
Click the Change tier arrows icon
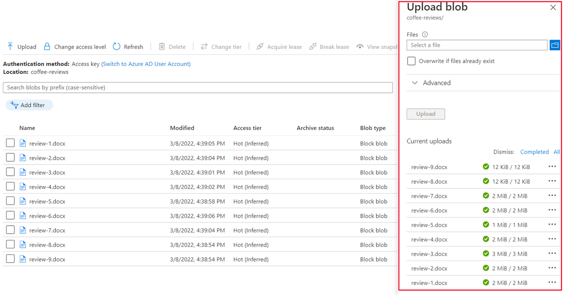click(204, 47)
